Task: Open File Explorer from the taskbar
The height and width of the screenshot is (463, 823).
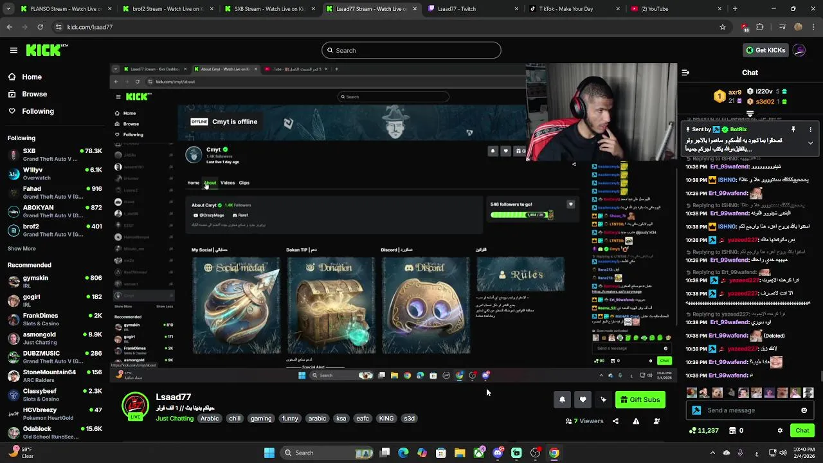Action: pyautogui.click(x=460, y=453)
